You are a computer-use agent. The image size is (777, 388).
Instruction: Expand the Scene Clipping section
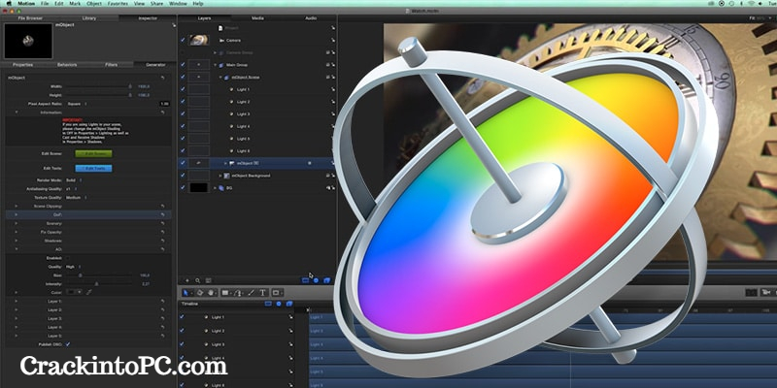(16, 206)
